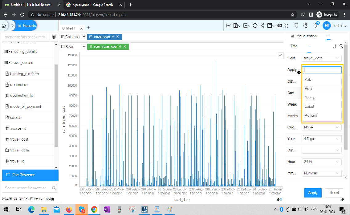Open the Field dropdown showing travel_date
The height and width of the screenshot is (215, 350).
point(322,58)
